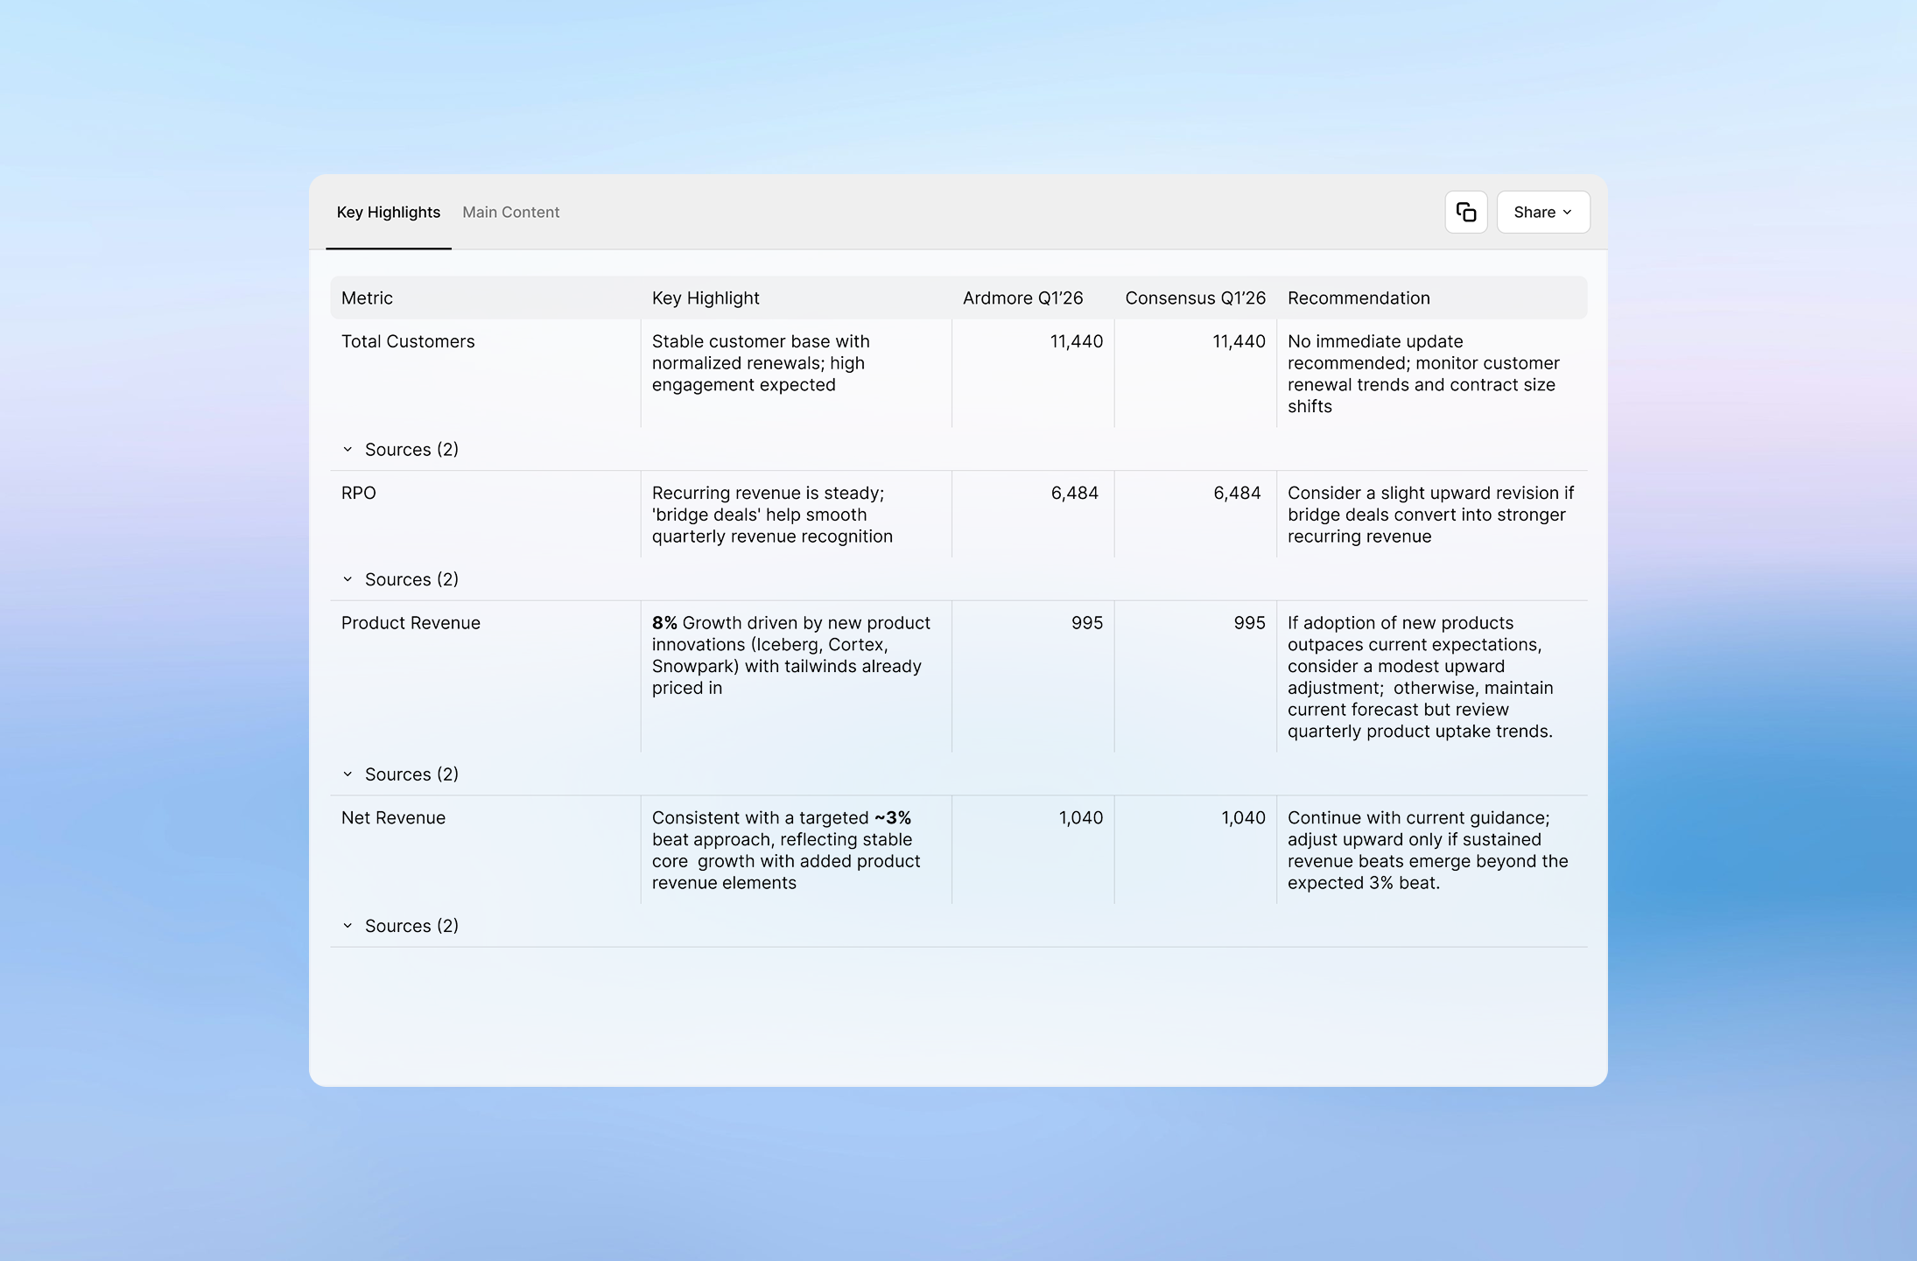The width and height of the screenshot is (1917, 1261).
Task: Click the Ardmore value 6,484 for RPO
Action: [x=1074, y=493]
